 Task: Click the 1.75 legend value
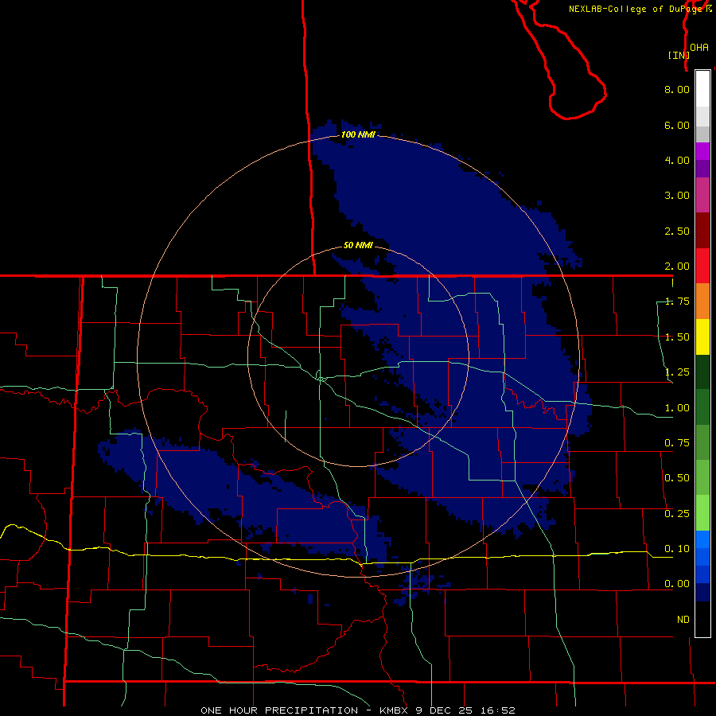coord(677,302)
